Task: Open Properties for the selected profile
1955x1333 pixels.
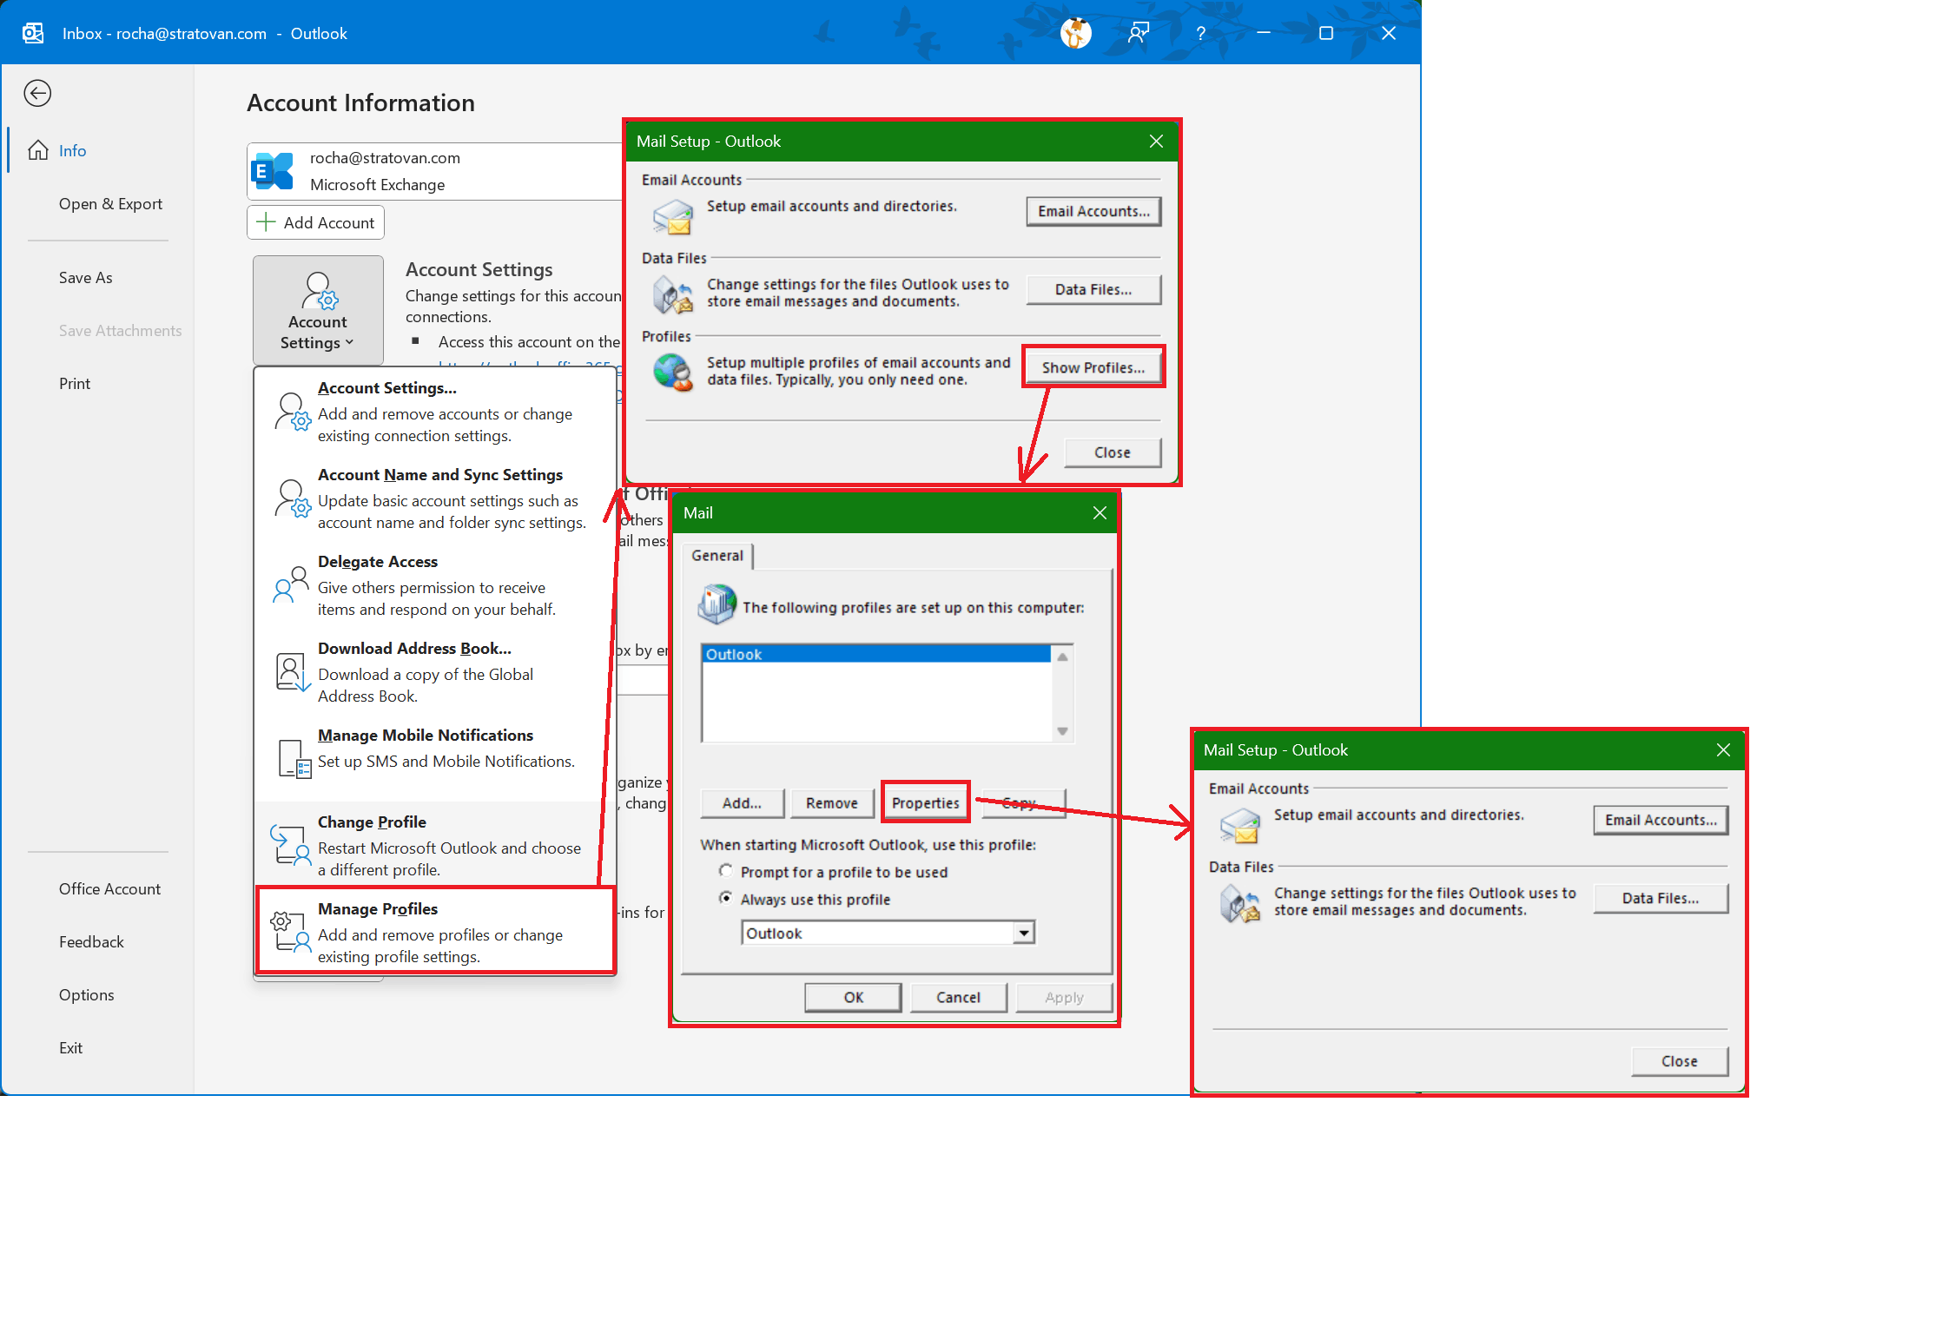Action: click(x=926, y=803)
